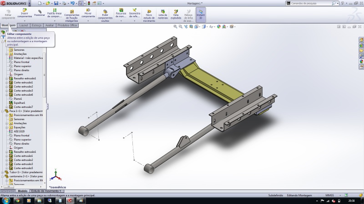Click Exibir componentes ocultos
Viewport: 364px width, 204px height.
click(x=105, y=16)
